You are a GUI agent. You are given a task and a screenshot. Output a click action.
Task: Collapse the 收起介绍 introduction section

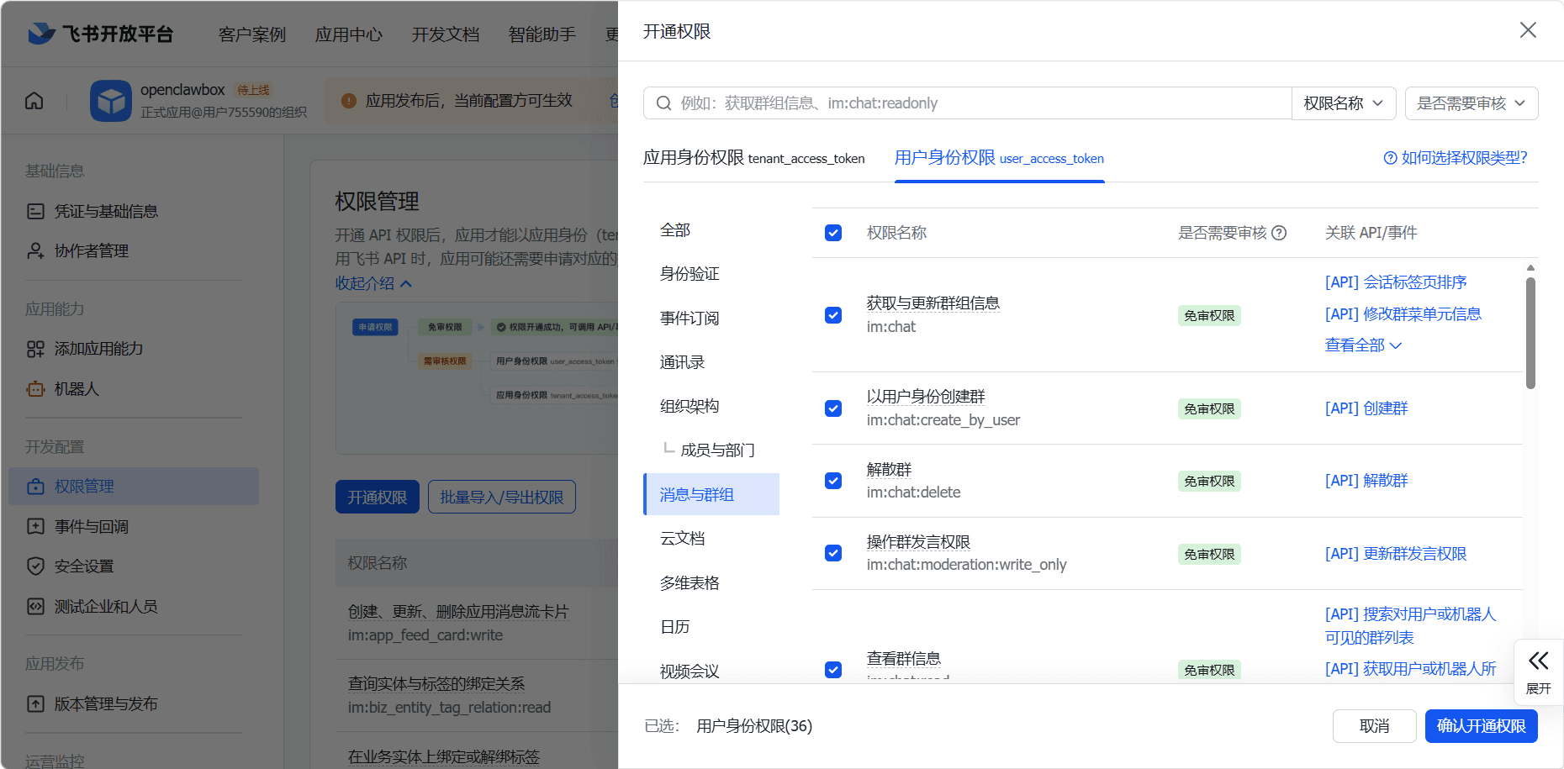pos(373,283)
